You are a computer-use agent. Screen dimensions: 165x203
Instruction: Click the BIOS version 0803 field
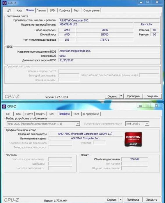[109, 56]
